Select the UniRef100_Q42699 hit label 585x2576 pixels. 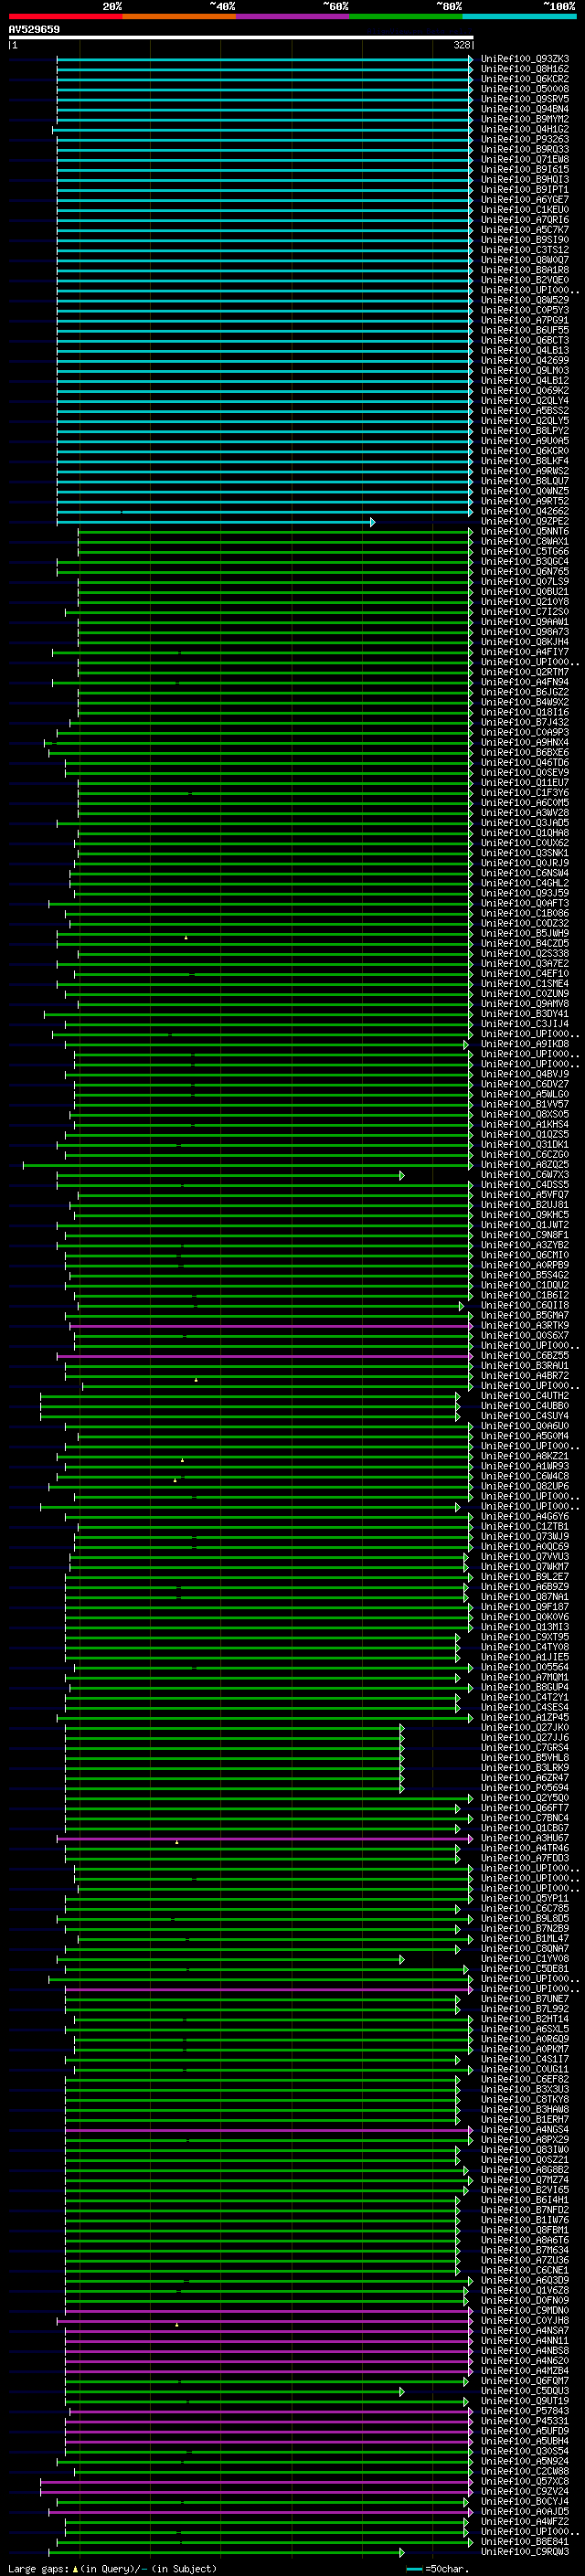click(525, 360)
